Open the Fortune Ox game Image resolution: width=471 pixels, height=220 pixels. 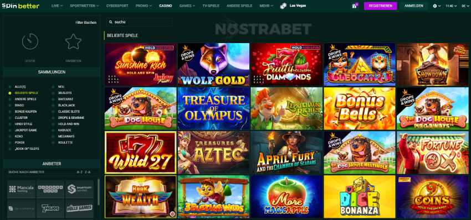[433, 153]
